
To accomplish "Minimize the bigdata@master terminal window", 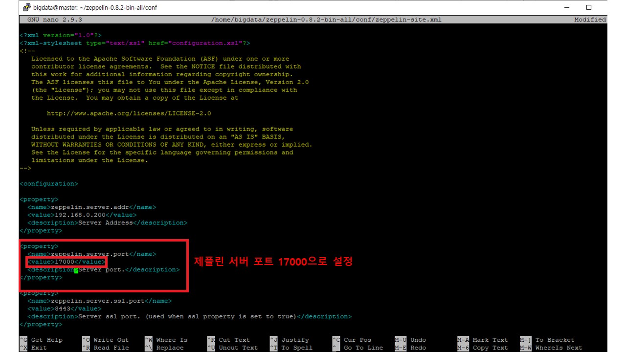I will point(567,7).
